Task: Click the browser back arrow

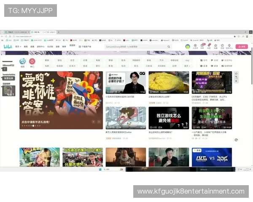Action: coord(2,37)
